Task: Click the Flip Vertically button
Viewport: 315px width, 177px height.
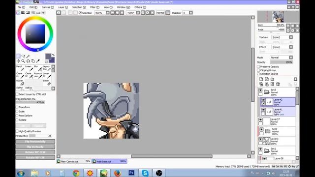Action: [x=35, y=147]
